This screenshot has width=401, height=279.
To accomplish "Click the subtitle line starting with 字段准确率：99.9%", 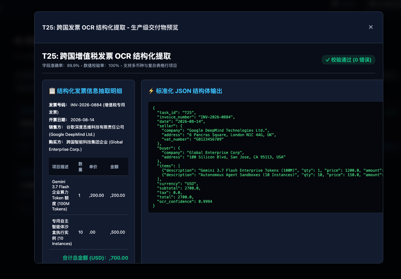I will [109, 66].
